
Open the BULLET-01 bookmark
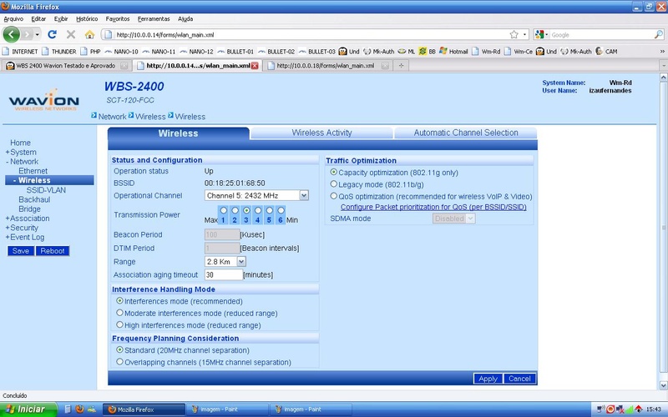[235, 52]
